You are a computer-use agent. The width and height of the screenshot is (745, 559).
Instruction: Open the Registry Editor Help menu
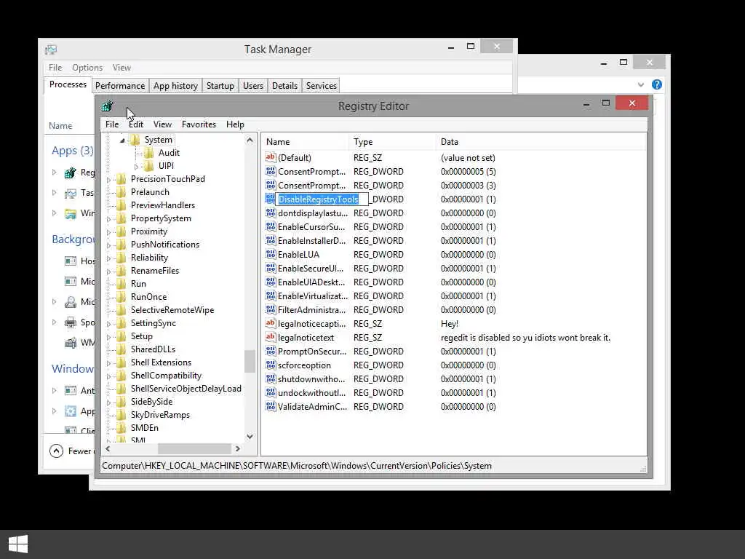coord(235,124)
